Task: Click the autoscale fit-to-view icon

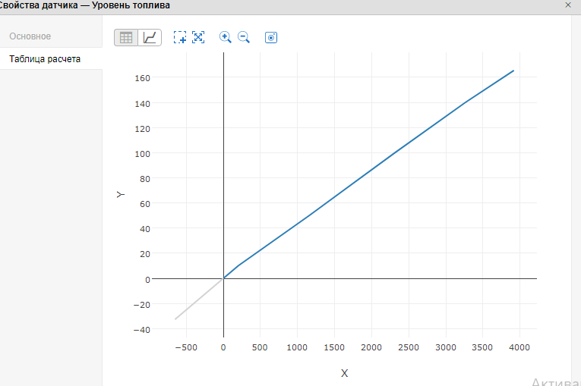Action: tap(198, 37)
